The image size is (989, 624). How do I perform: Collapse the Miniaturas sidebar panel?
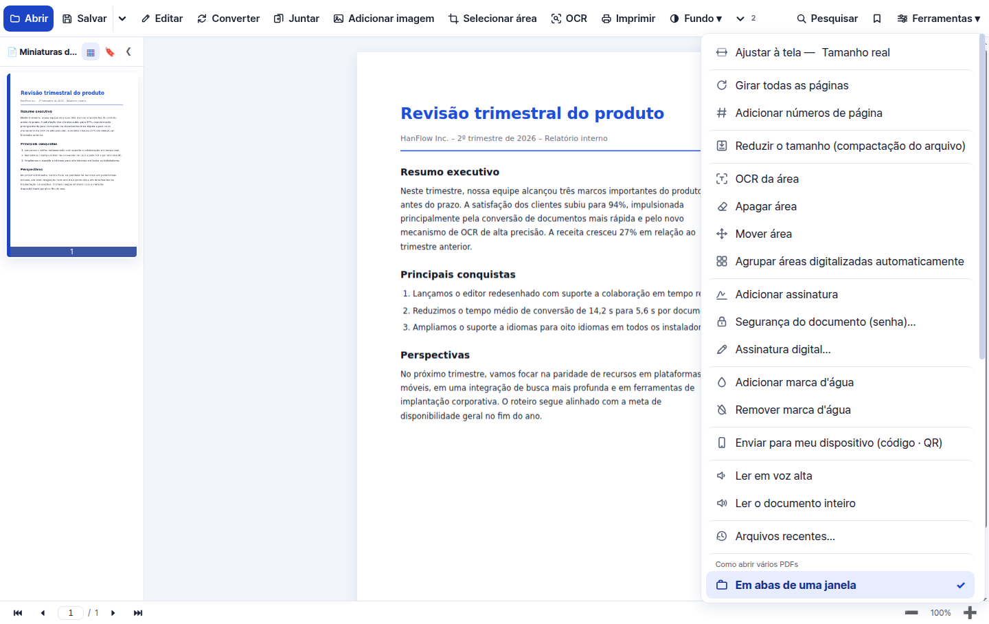click(128, 52)
